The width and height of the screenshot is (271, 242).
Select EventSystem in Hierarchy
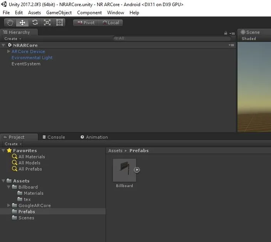(26, 64)
